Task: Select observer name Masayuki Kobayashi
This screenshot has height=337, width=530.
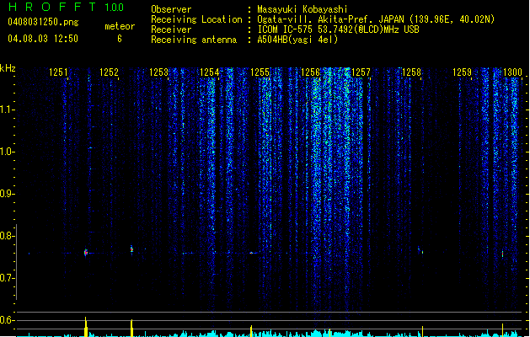Action: tap(302, 9)
